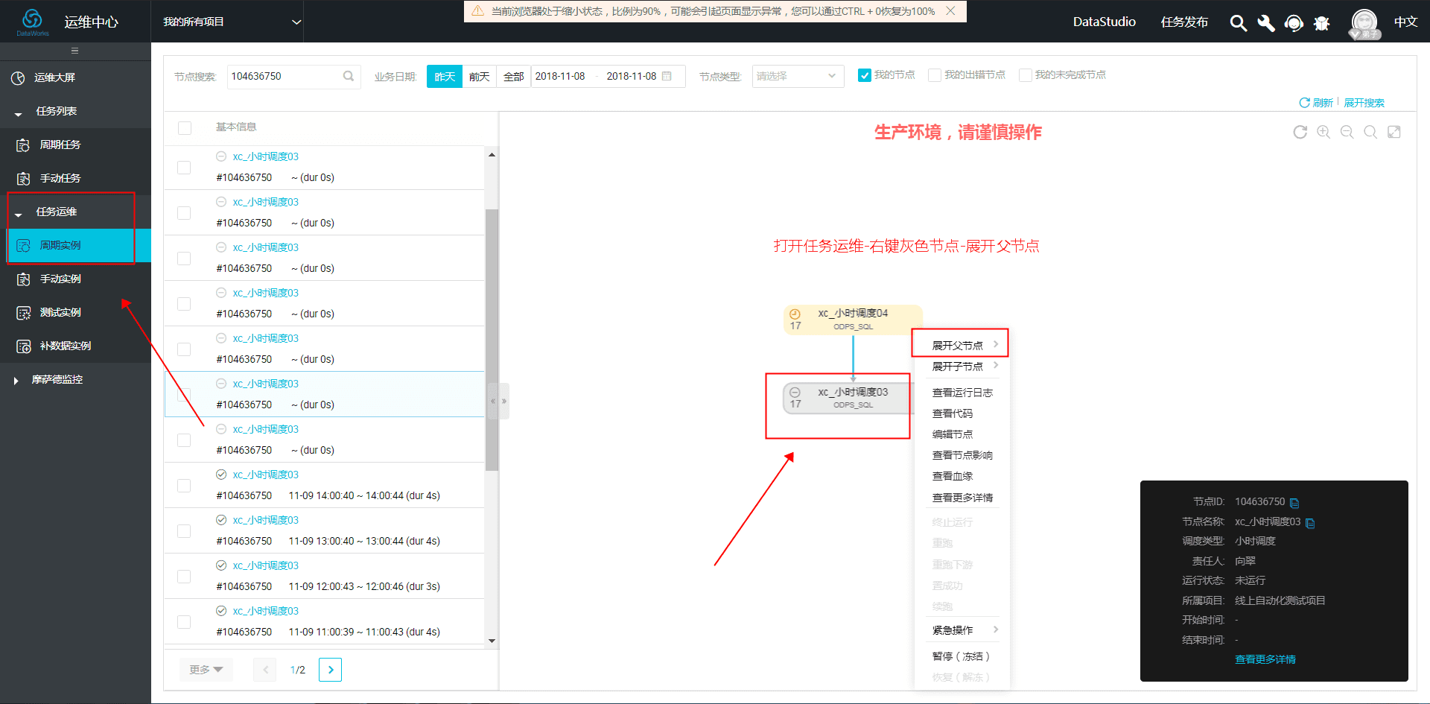Enable the 我的未完成节点 checkbox
The height and width of the screenshot is (704, 1430).
pos(1026,75)
